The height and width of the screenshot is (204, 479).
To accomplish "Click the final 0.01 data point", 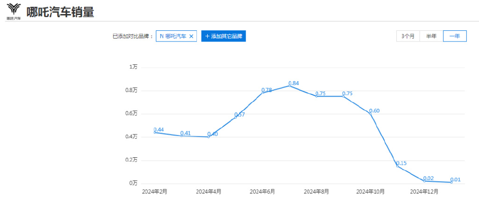I will pyautogui.click(x=451, y=182).
